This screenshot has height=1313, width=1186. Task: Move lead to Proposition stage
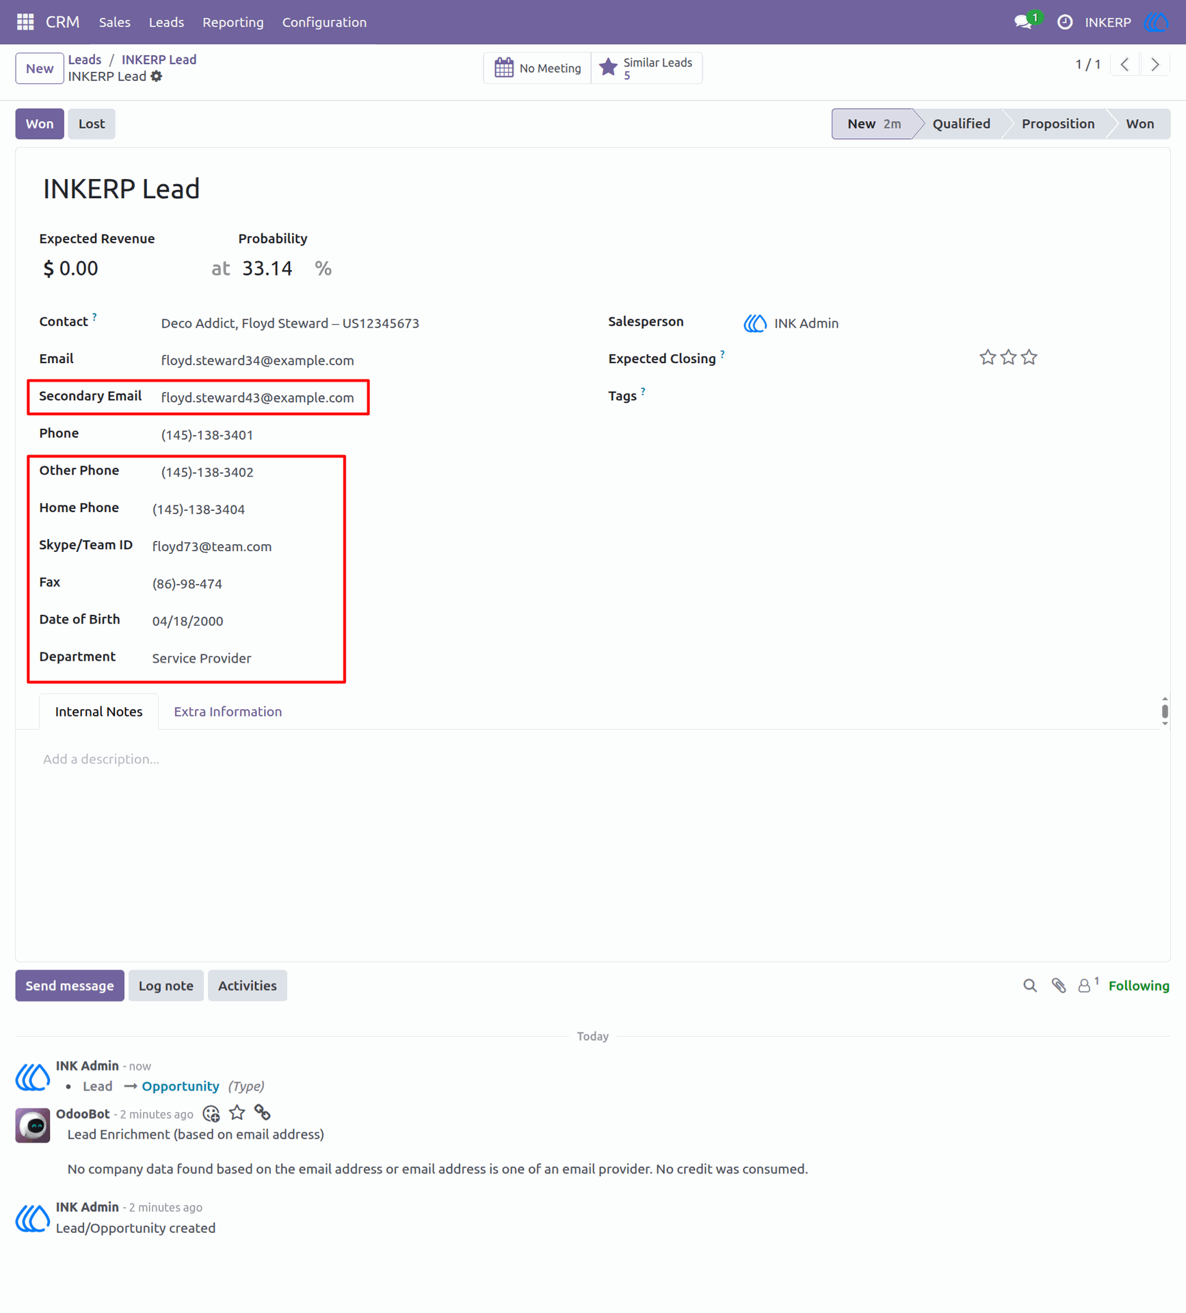click(x=1057, y=124)
